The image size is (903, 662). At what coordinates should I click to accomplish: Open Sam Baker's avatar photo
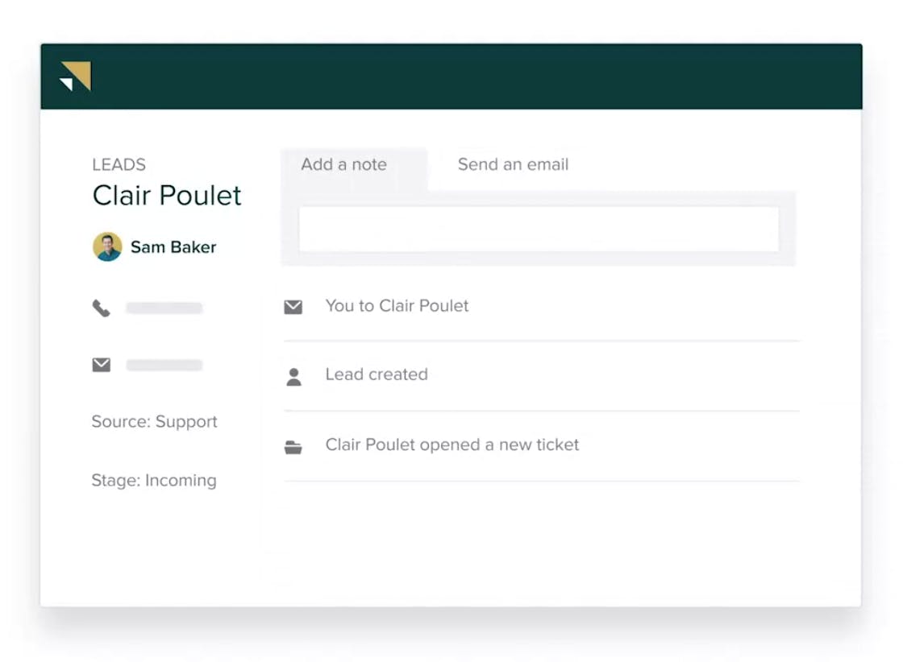pyautogui.click(x=107, y=246)
